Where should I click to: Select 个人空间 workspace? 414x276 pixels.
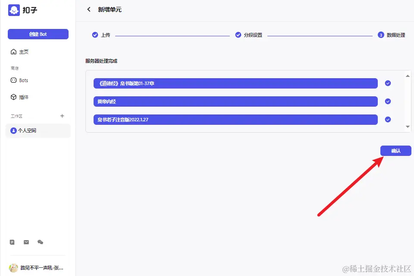(x=38, y=130)
